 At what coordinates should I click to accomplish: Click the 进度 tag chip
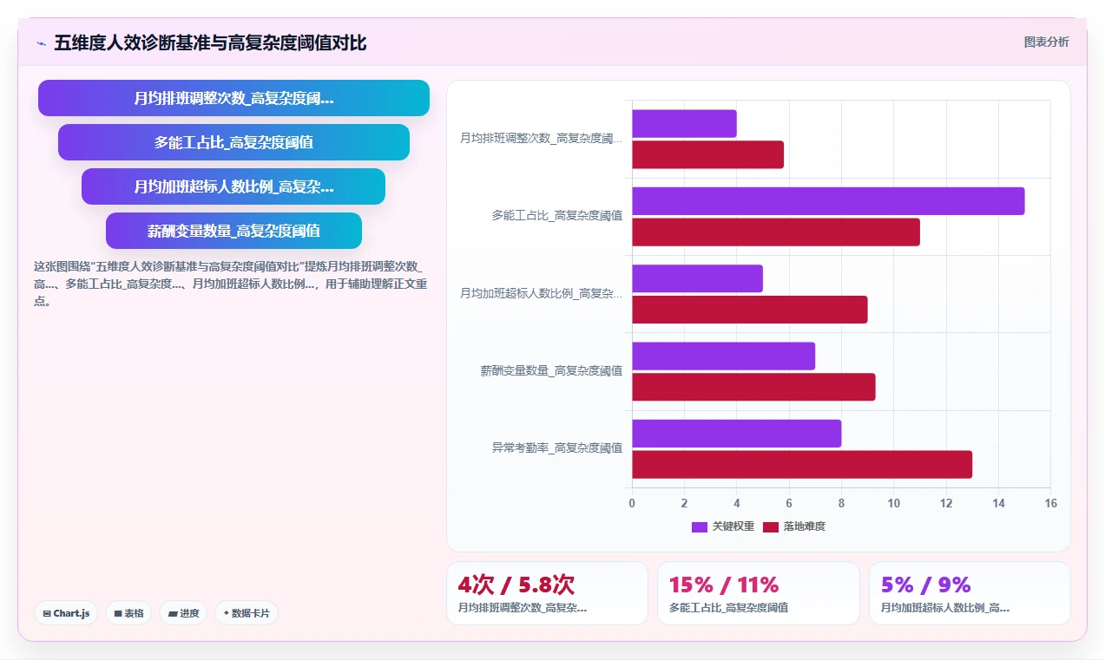point(183,613)
